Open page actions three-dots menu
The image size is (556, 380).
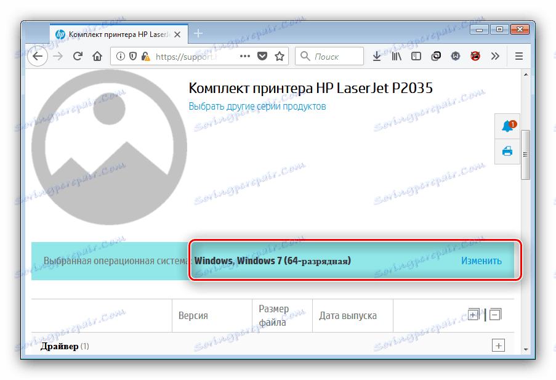pyautogui.click(x=245, y=56)
